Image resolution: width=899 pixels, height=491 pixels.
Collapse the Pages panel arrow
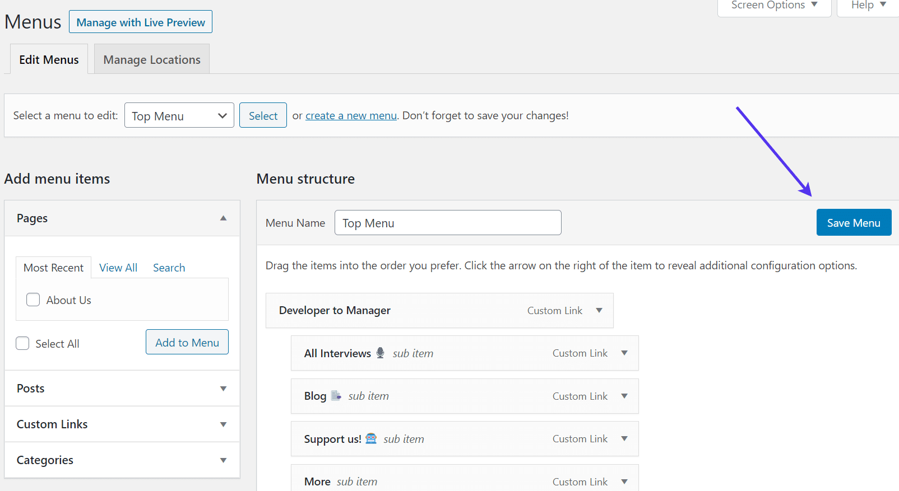tap(223, 218)
